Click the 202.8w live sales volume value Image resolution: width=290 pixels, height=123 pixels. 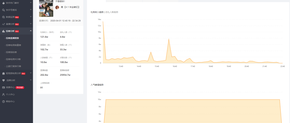coord(44,75)
